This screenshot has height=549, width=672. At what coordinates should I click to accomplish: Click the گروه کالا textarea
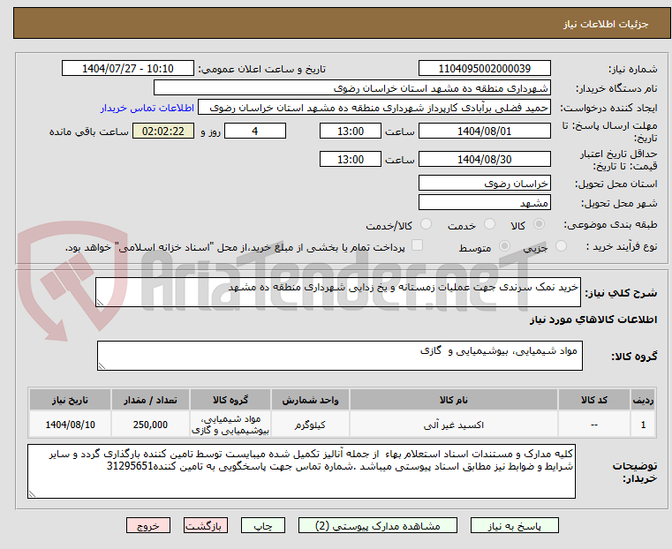pos(340,356)
